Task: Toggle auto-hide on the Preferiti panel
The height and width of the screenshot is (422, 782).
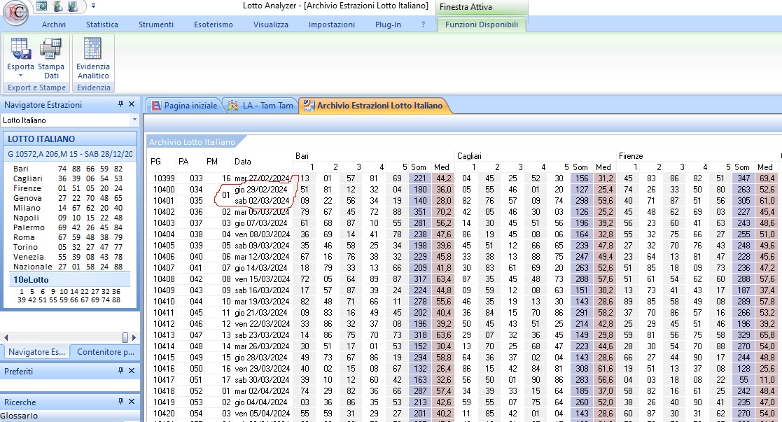Action: click(120, 371)
